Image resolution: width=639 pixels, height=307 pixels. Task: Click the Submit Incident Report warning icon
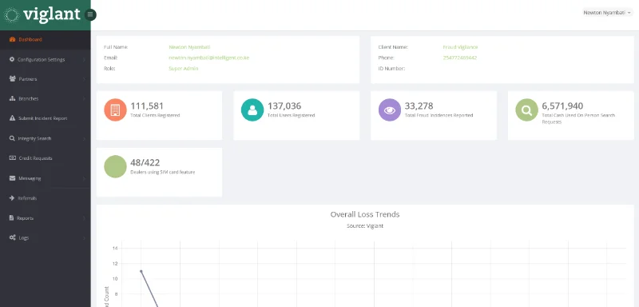pyautogui.click(x=12, y=118)
